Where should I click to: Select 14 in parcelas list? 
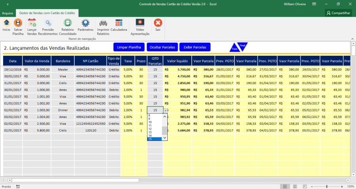[154, 136]
